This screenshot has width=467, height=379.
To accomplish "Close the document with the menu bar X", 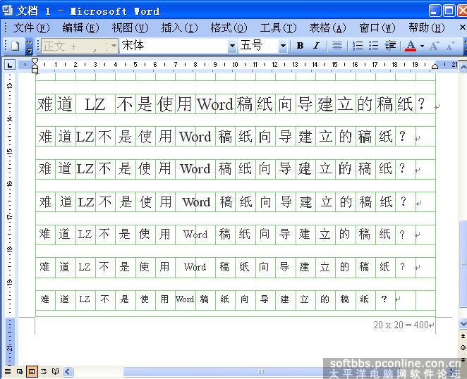I will pos(463,27).
